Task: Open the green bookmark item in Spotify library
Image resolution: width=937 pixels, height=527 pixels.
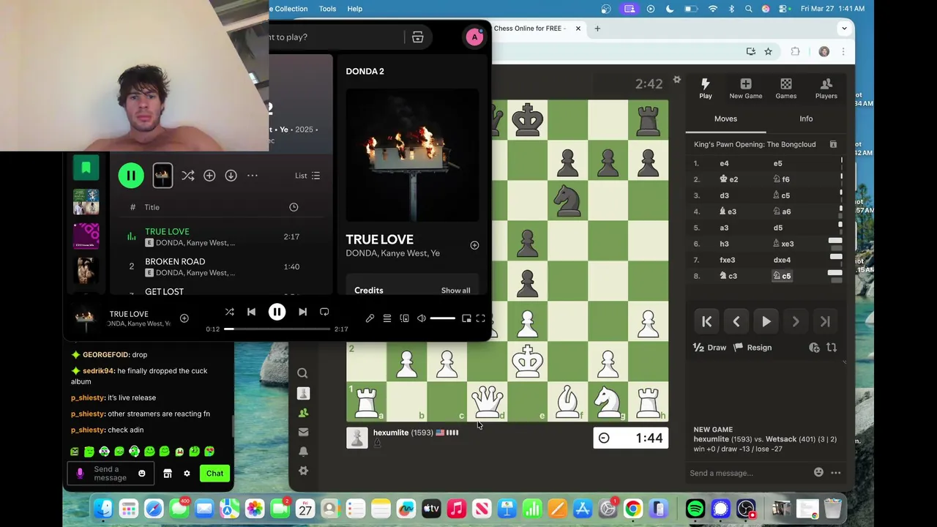Action: [86, 168]
